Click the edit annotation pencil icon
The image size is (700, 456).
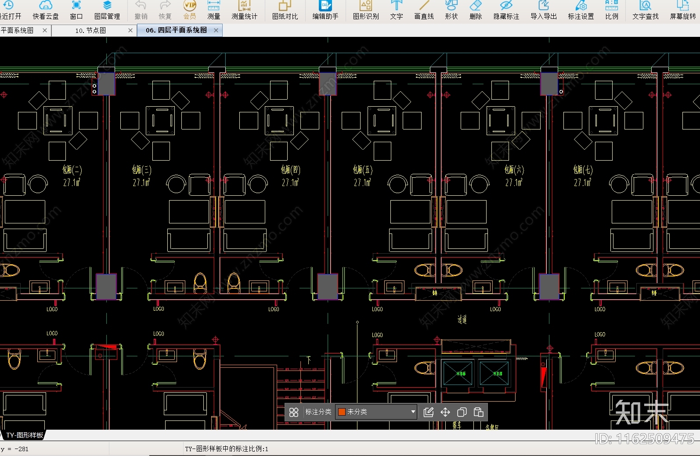pos(429,412)
